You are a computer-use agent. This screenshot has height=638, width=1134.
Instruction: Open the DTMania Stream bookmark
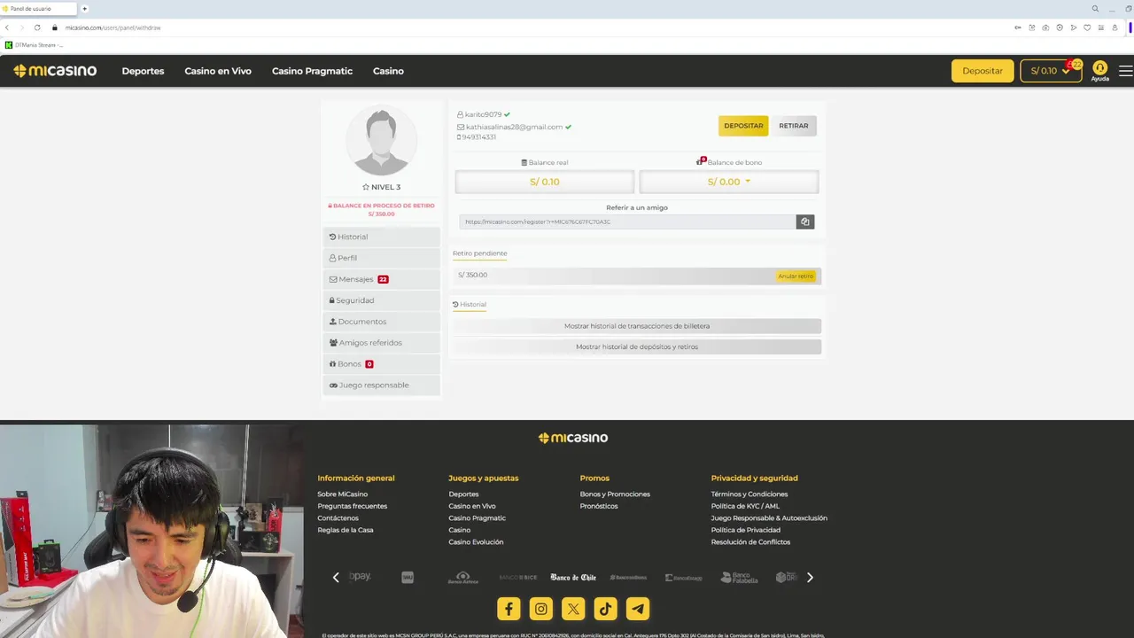click(x=34, y=44)
